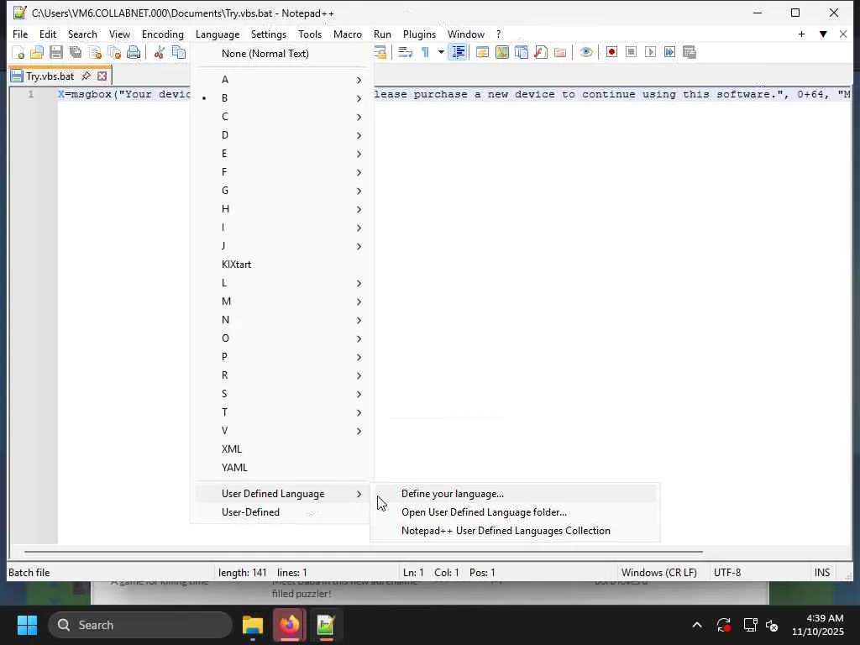Expand the P language submenu
This screenshot has width=860, height=645.
pyautogui.click(x=282, y=356)
